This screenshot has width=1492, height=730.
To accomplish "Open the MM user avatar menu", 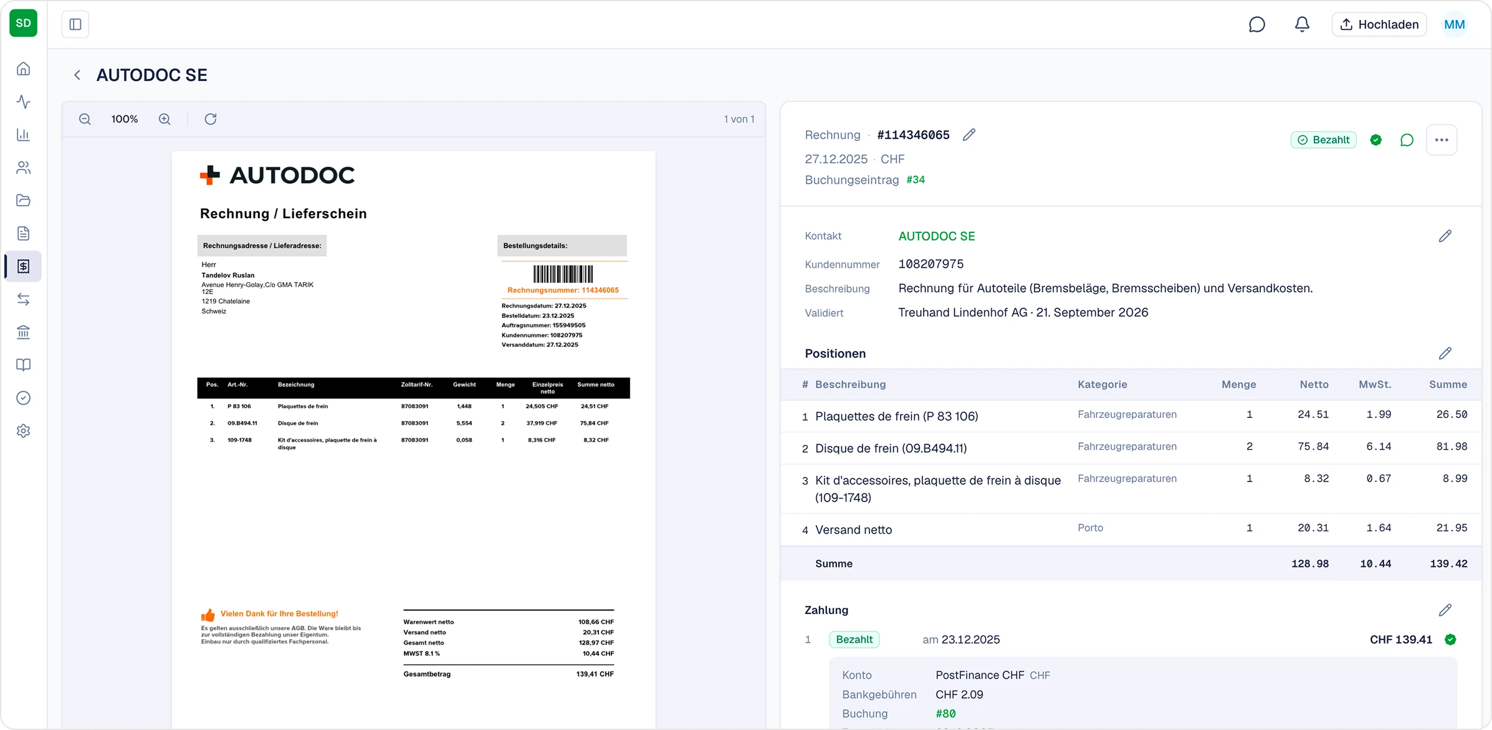I will pos(1455,24).
